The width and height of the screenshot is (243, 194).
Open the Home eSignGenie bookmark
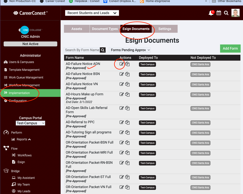155,1
